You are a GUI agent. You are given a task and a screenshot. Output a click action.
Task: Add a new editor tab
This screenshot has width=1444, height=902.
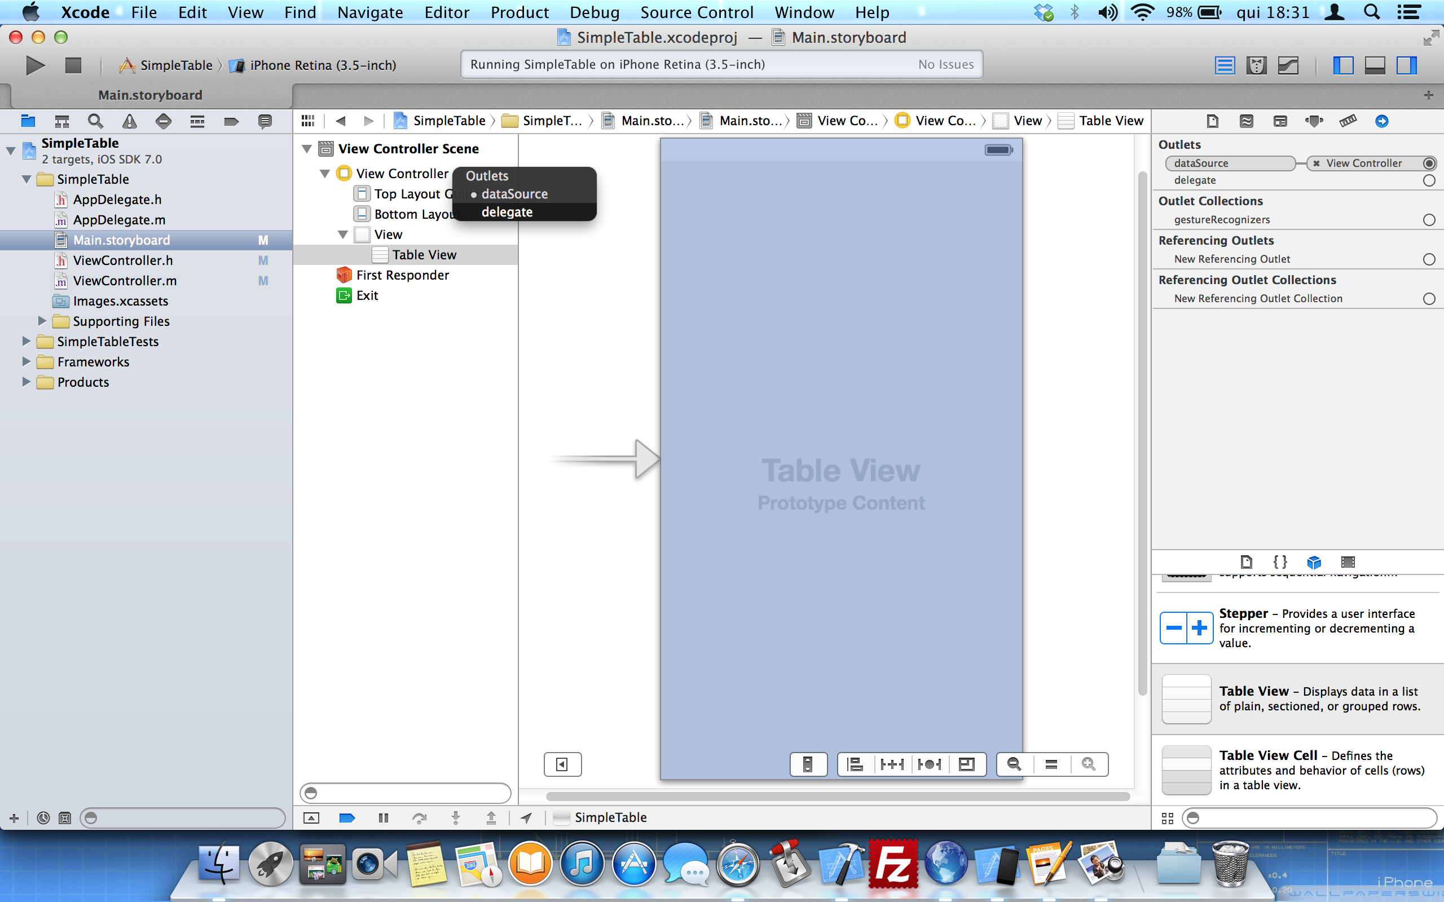[1428, 95]
